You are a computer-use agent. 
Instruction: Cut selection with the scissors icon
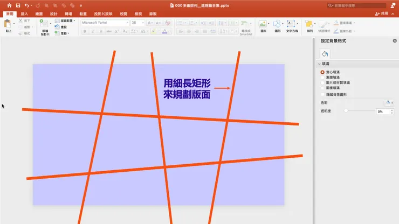(20, 20)
